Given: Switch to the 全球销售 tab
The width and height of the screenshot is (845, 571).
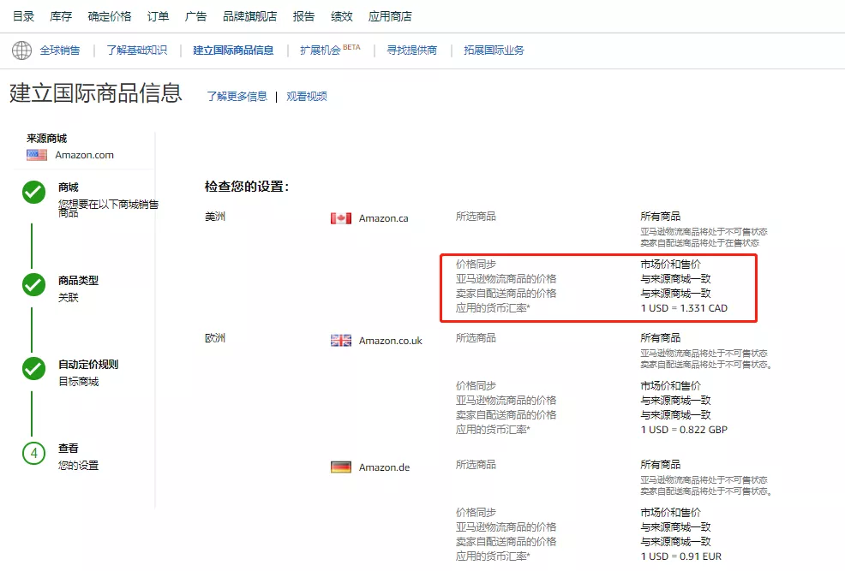Looking at the screenshot, I should [x=60, y=50].
